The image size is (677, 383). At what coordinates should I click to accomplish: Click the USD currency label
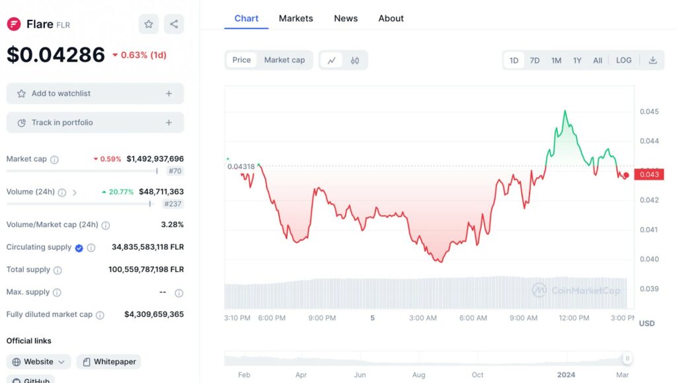tap(647, 324)
